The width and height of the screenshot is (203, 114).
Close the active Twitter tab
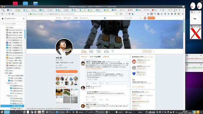(x=85, y=10)
